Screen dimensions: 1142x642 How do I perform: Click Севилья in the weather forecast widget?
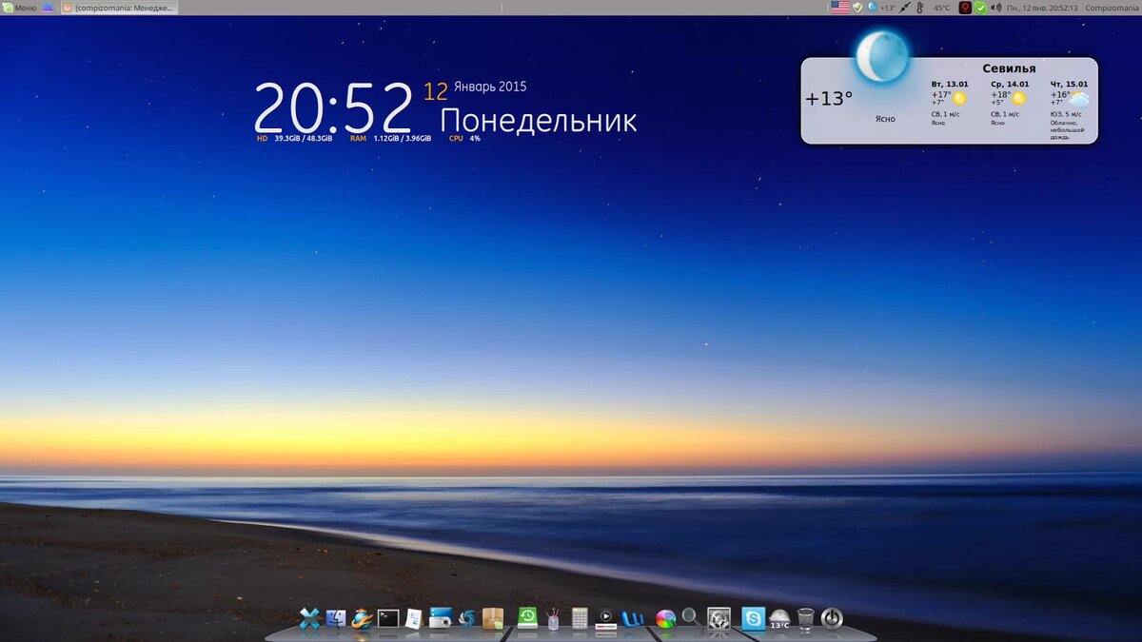[1011, 67]
